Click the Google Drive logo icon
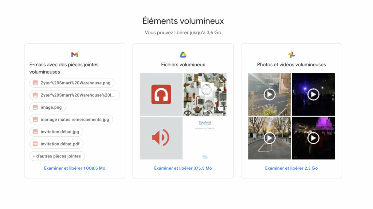 tap(183, 55)
